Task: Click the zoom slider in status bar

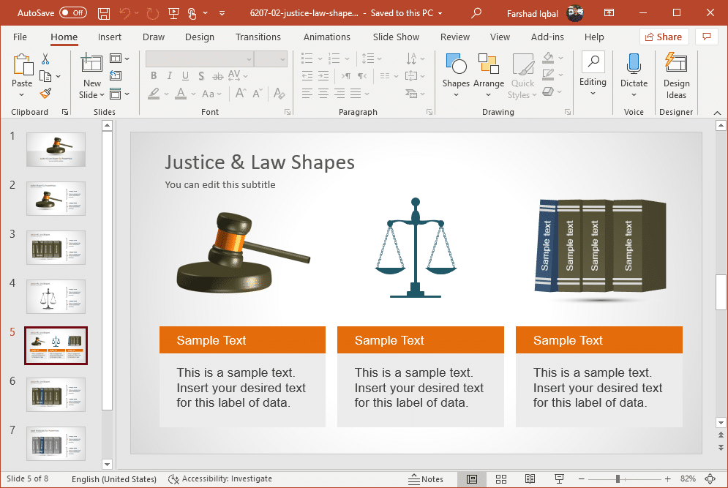Action: click(x=618, y=479)
